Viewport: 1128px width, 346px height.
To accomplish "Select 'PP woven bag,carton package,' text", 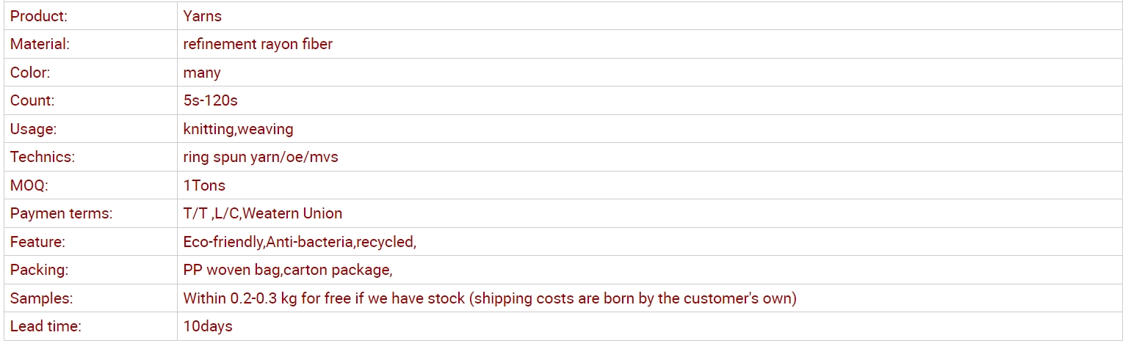I will click(x=288, y=270).
